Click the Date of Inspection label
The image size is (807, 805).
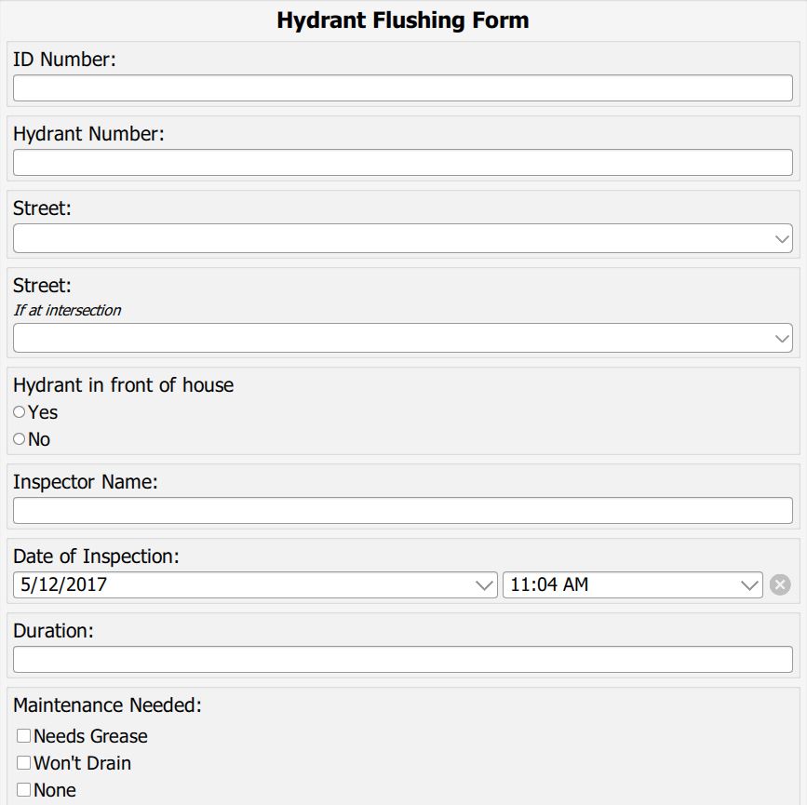coord(96,557)
